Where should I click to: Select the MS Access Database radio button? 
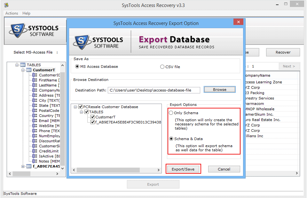tap(77, 67)
